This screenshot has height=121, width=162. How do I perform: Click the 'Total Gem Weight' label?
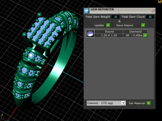tap(98, 17)
